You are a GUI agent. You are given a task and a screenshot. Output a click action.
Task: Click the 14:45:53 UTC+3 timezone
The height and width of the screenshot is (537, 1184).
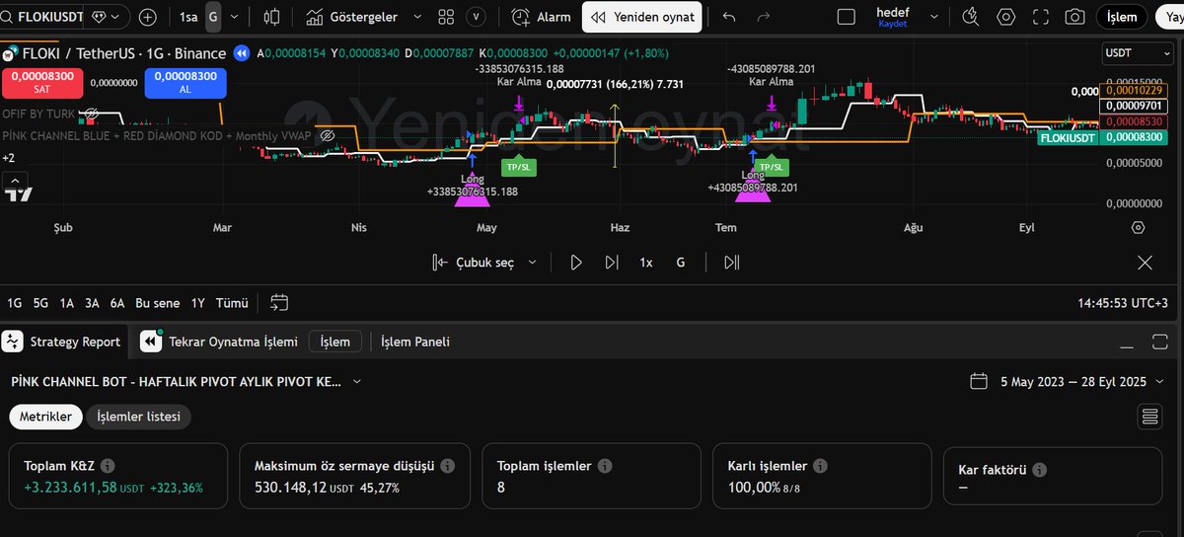1124,303
